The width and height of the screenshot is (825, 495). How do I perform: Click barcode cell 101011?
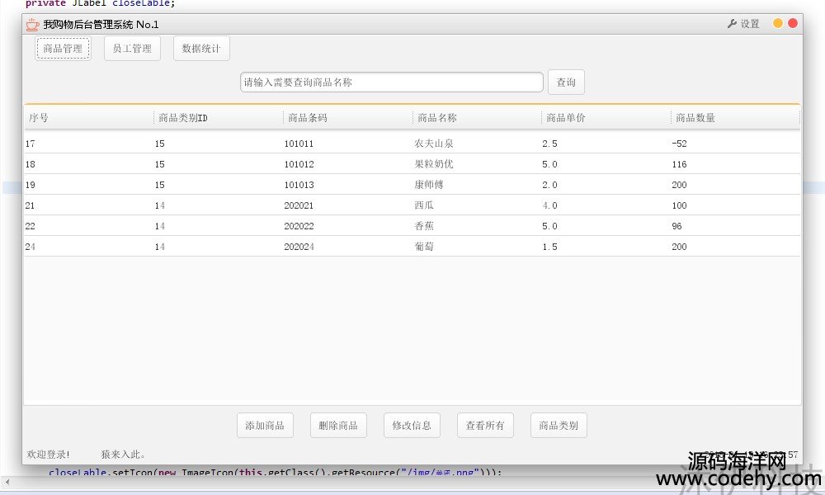(299, 144)
